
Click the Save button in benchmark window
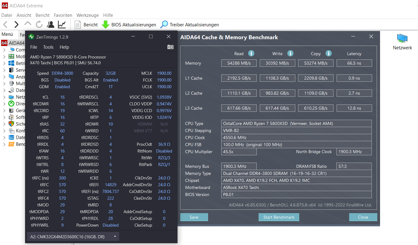pyautogui.click(x=194, y=217)
